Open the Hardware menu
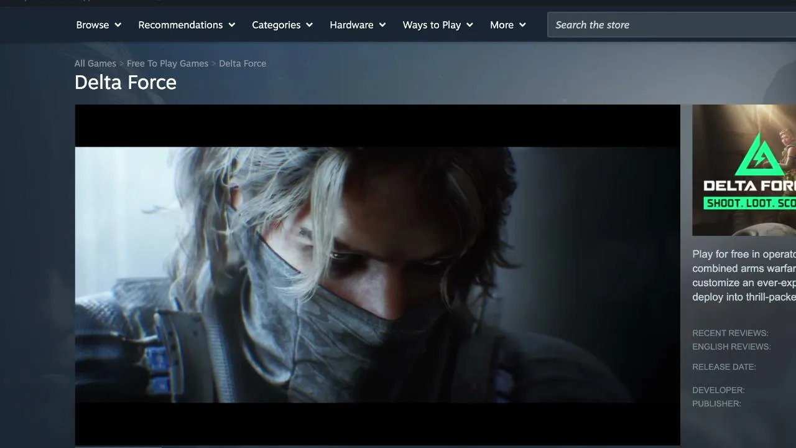 click(358, 25)
